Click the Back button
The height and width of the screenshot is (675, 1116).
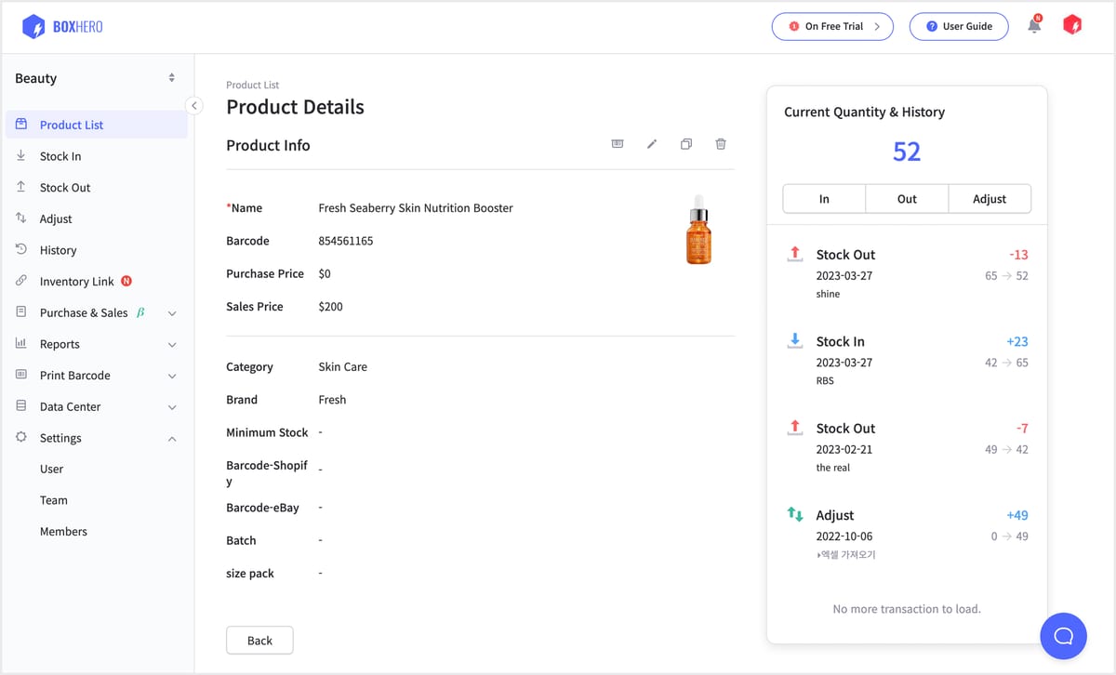point(259,641)
